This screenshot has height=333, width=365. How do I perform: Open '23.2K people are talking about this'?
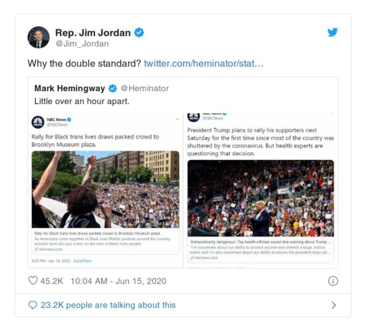[108, 305]
